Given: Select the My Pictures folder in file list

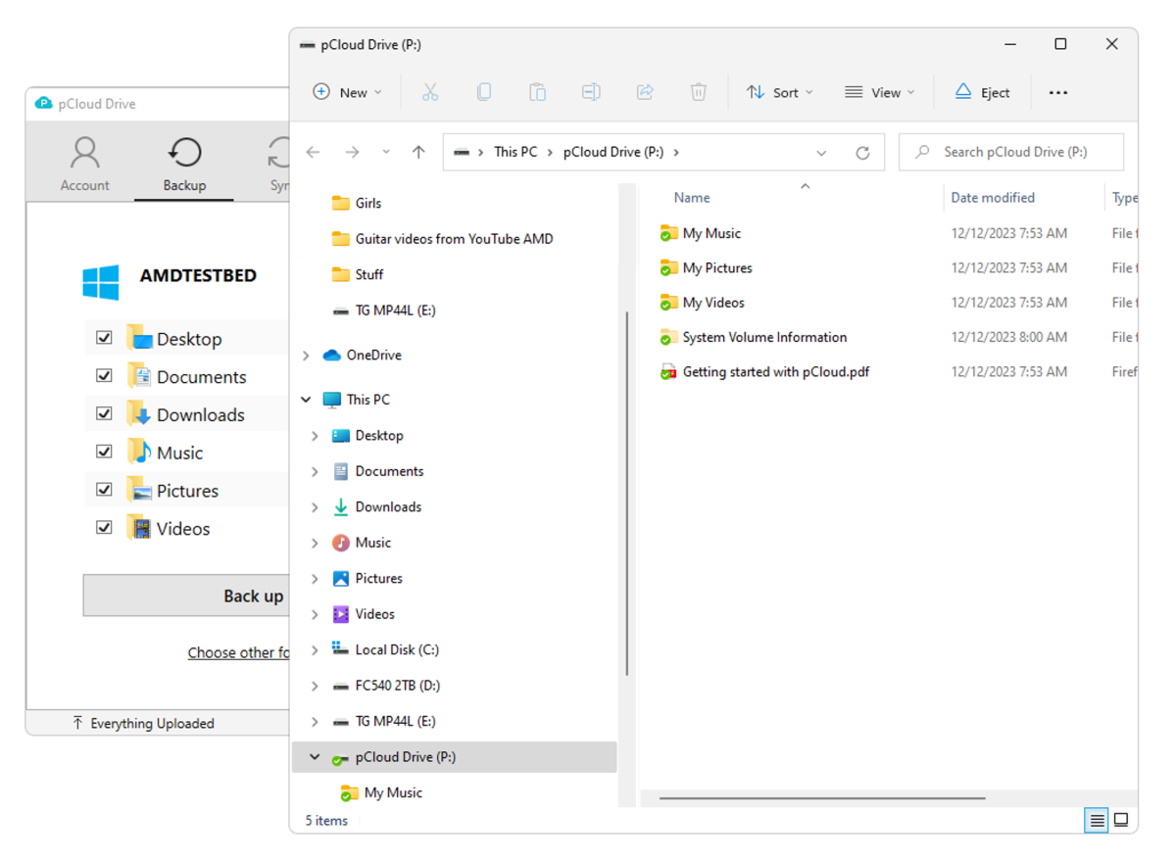Looking at the screenshot, I should click(x=717, y=267).
